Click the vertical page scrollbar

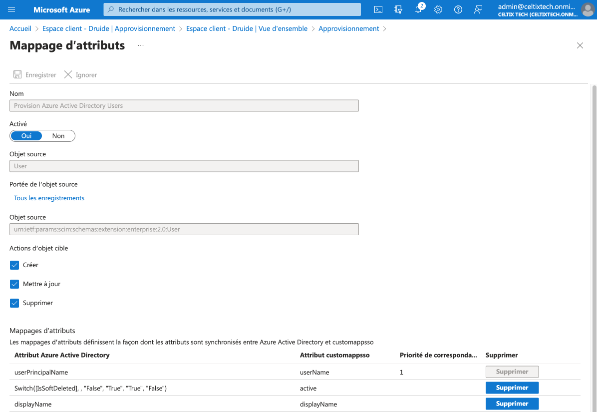click(594, 248)
